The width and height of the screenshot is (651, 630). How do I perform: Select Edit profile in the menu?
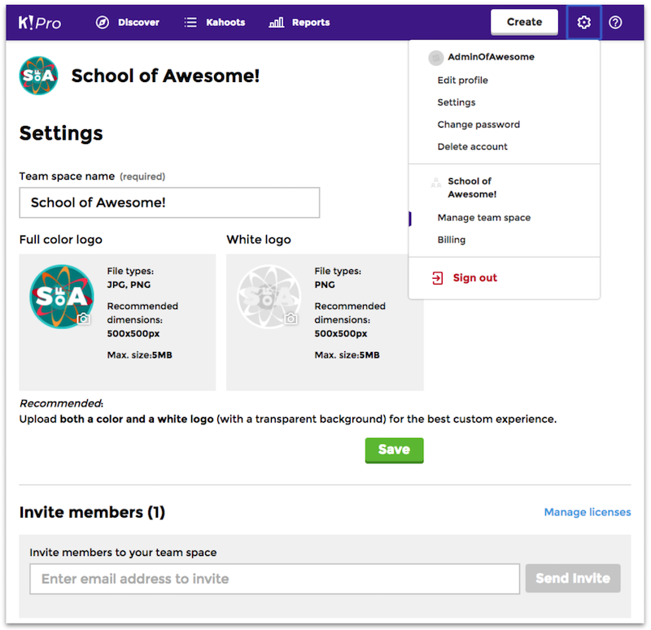tap(462, 80)
